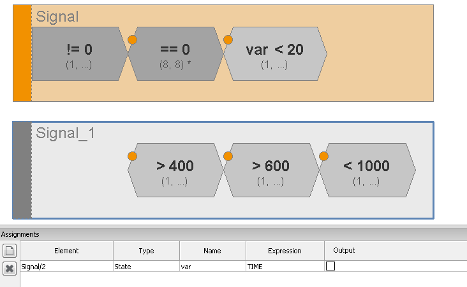Click the Expression column header
Viewport: 467px width, 287px height.
coord(285,251)
